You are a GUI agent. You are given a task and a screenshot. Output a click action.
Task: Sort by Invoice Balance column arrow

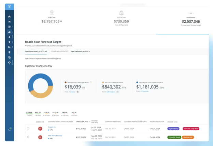[89, 121]
